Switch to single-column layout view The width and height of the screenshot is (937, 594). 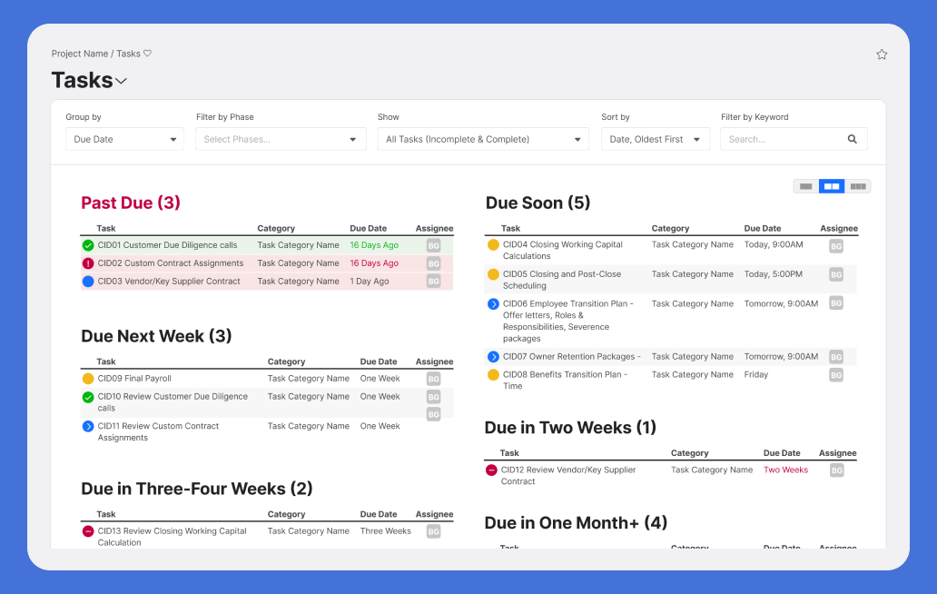coord(805,186)
